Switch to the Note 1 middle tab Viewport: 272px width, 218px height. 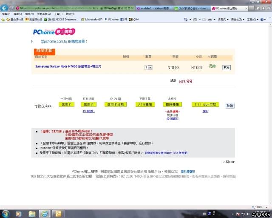[x=192, y=9]
